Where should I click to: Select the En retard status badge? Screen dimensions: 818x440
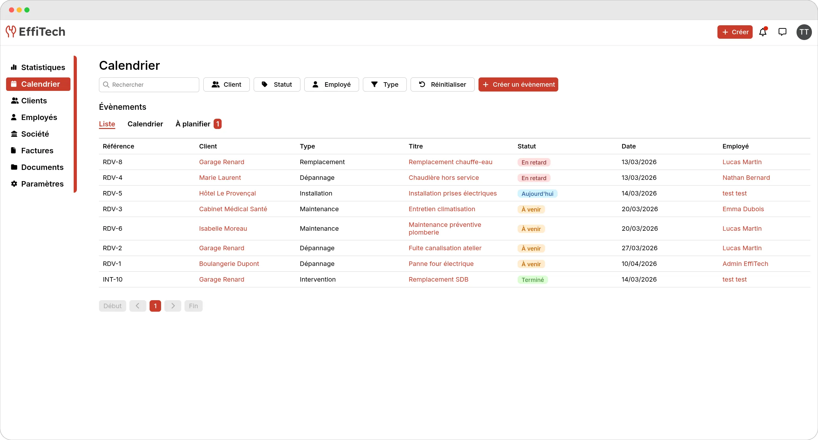coord(533,162)
